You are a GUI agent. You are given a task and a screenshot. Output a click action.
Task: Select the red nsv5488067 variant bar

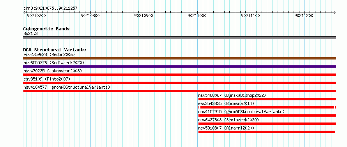(267, 99)
